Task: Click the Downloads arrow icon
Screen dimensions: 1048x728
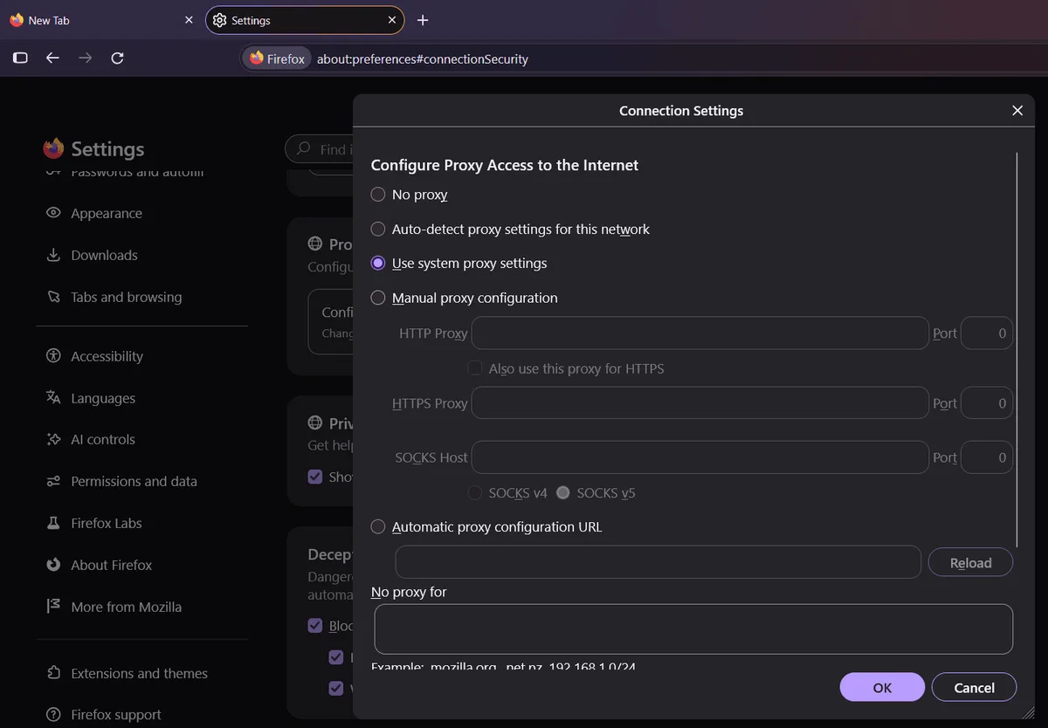Action: tap(53, 255)
